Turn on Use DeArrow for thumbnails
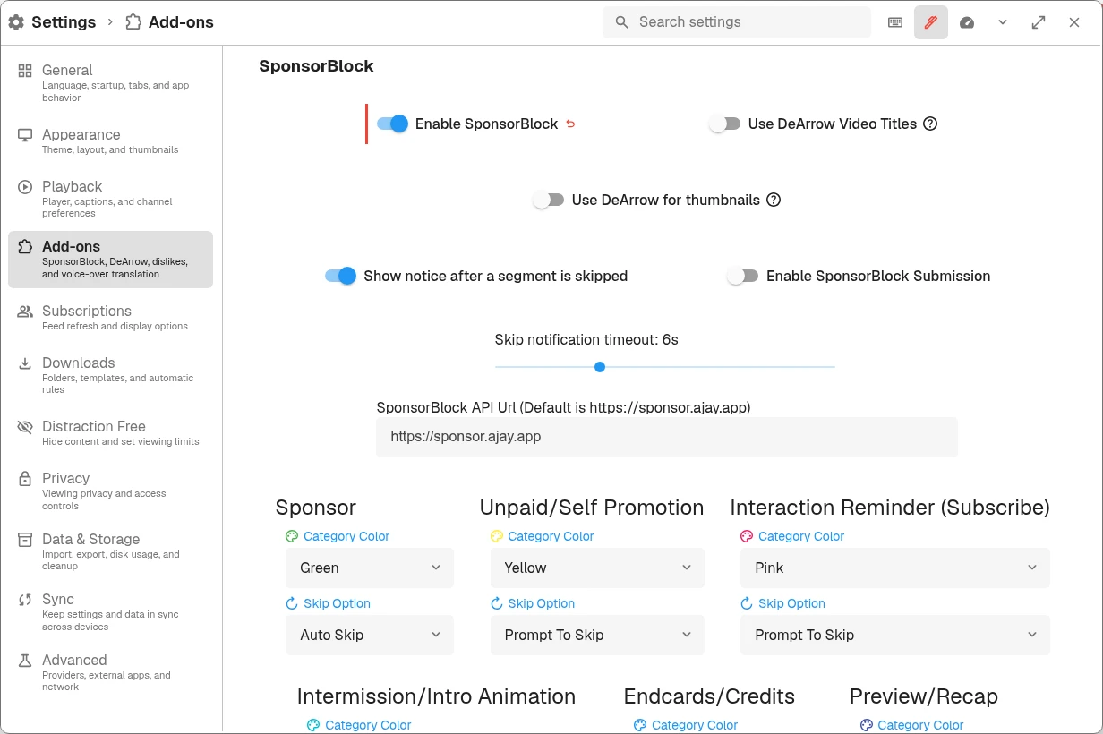The width and height of the screenshot is (1103, 734). [x=549, y=200]
